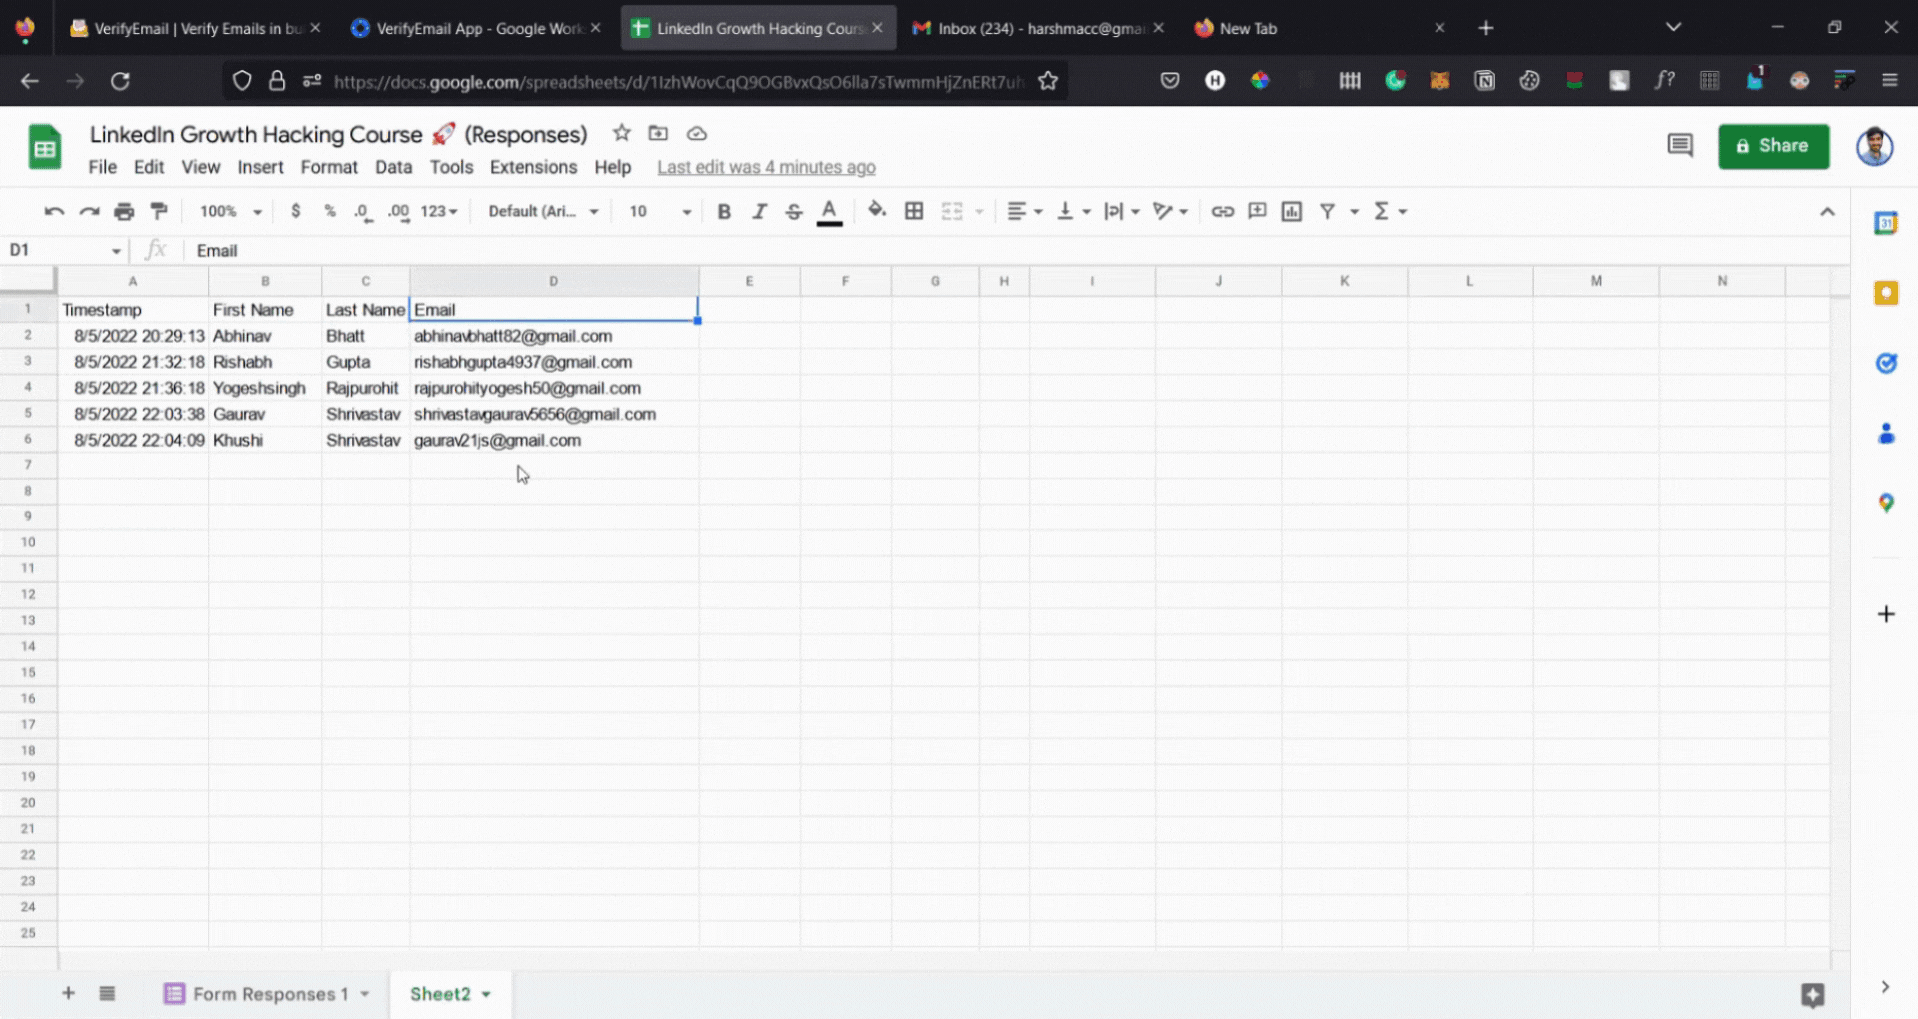The image size is (1918, 1019).
Task: Open the font size 10 dropdown
Action: (x=659, y=211)
